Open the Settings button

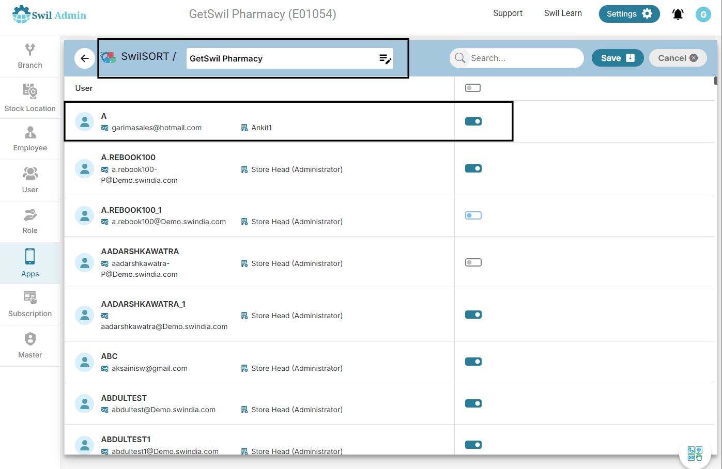[x=629, y=14]
